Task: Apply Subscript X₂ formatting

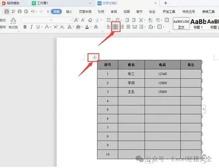Action: 62,27
